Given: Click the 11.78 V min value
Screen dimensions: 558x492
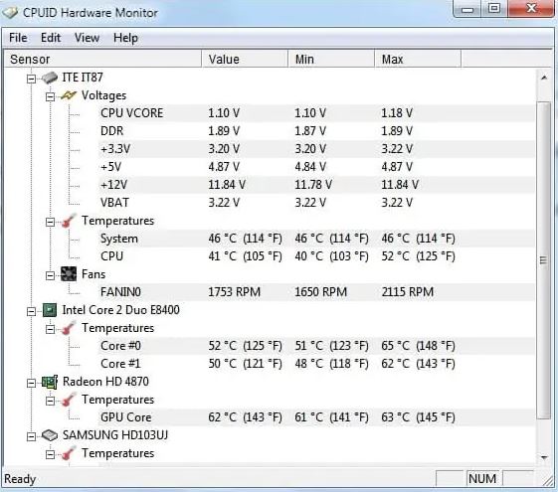Looking at the screenshot, I should click(x=313, y=185).
